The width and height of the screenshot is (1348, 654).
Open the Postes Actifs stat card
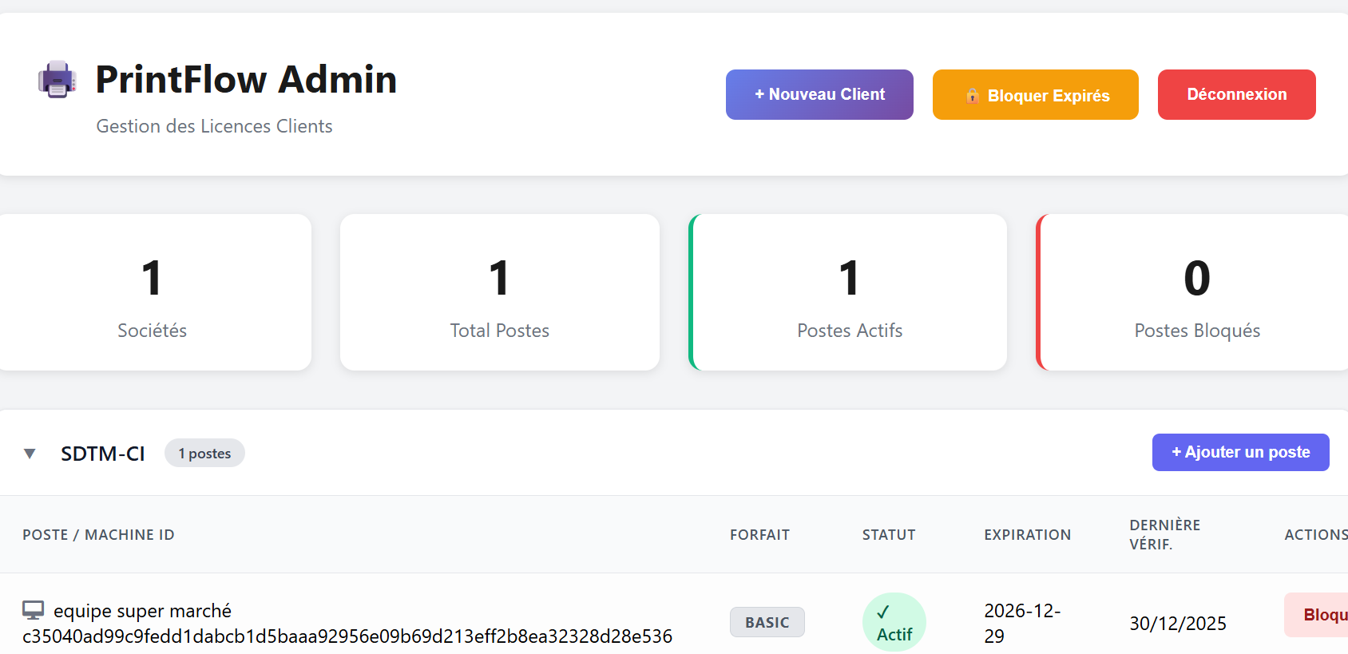(x=849, y=292)
